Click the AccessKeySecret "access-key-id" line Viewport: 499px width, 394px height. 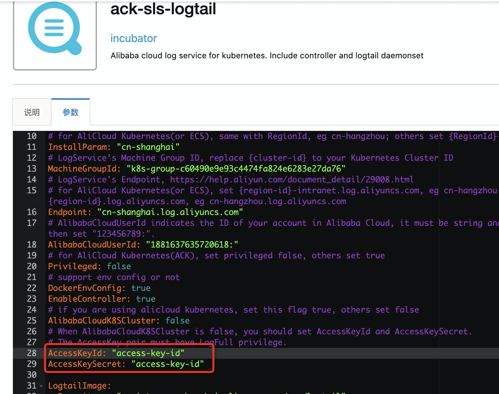pyautogui.click(x=126, y=364)
